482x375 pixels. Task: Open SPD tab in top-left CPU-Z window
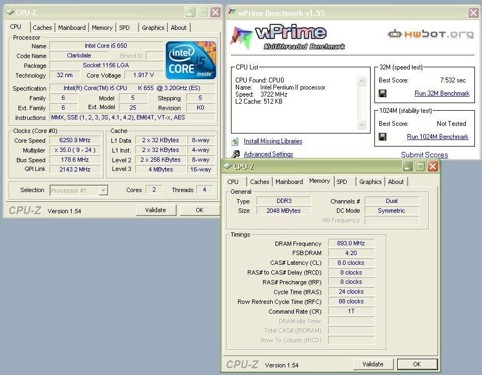point(124,28)
